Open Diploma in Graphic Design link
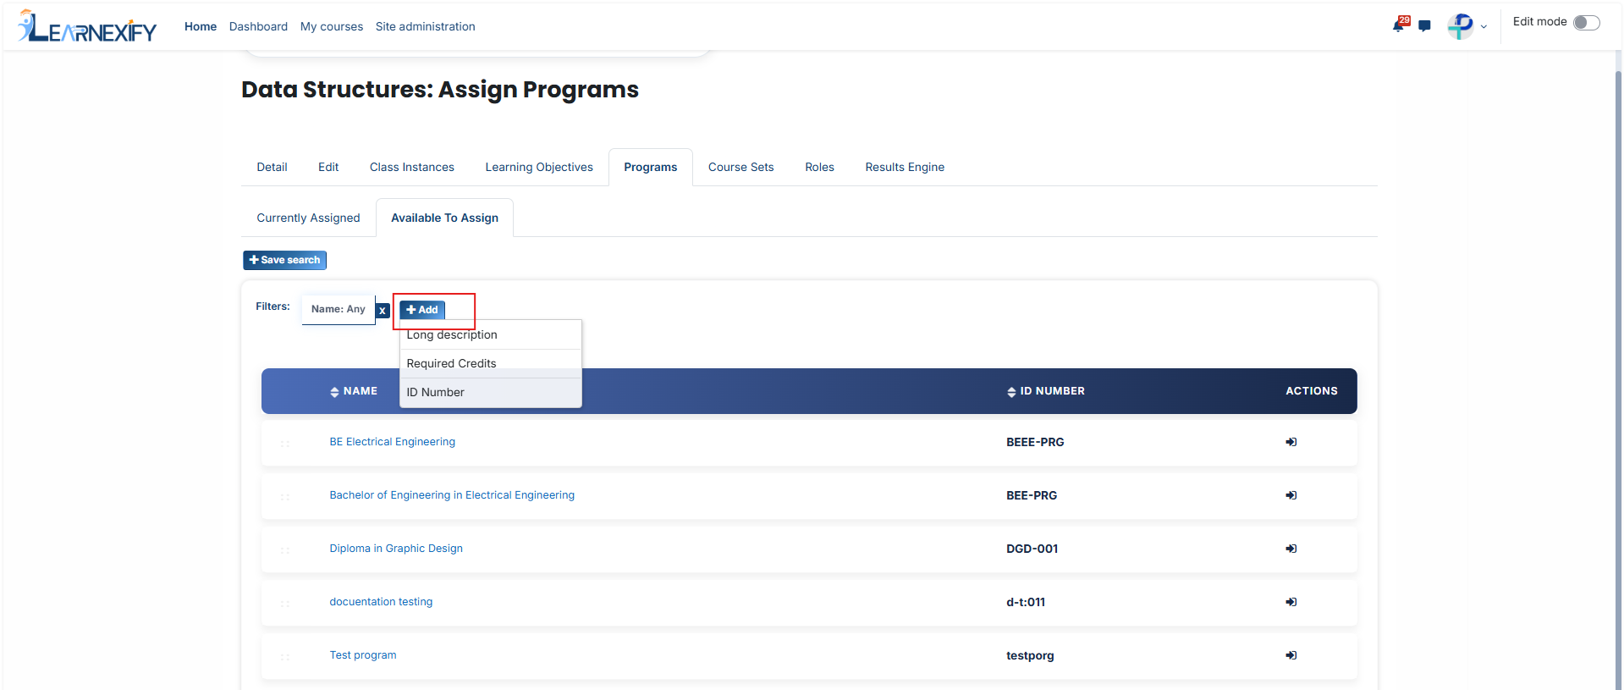1624x690 pixels. 396,549
